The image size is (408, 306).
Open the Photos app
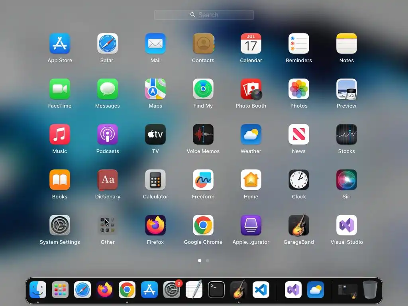(x=299, y=89)
